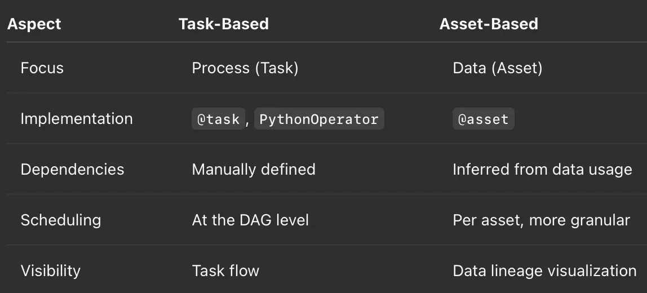Click the @asset code chip

point(483,119)
